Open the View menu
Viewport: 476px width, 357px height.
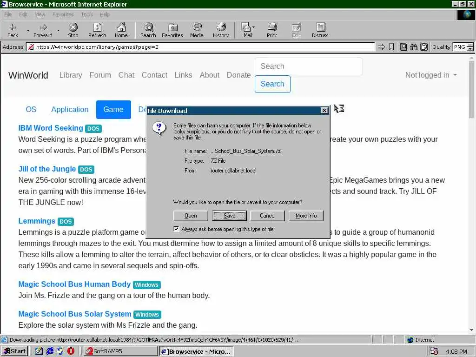pos(40,14)
